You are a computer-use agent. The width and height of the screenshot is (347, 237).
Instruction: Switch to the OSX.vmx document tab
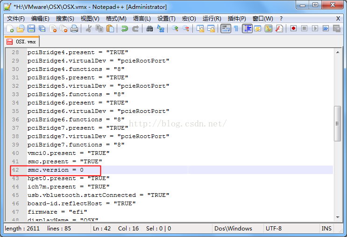23,42
